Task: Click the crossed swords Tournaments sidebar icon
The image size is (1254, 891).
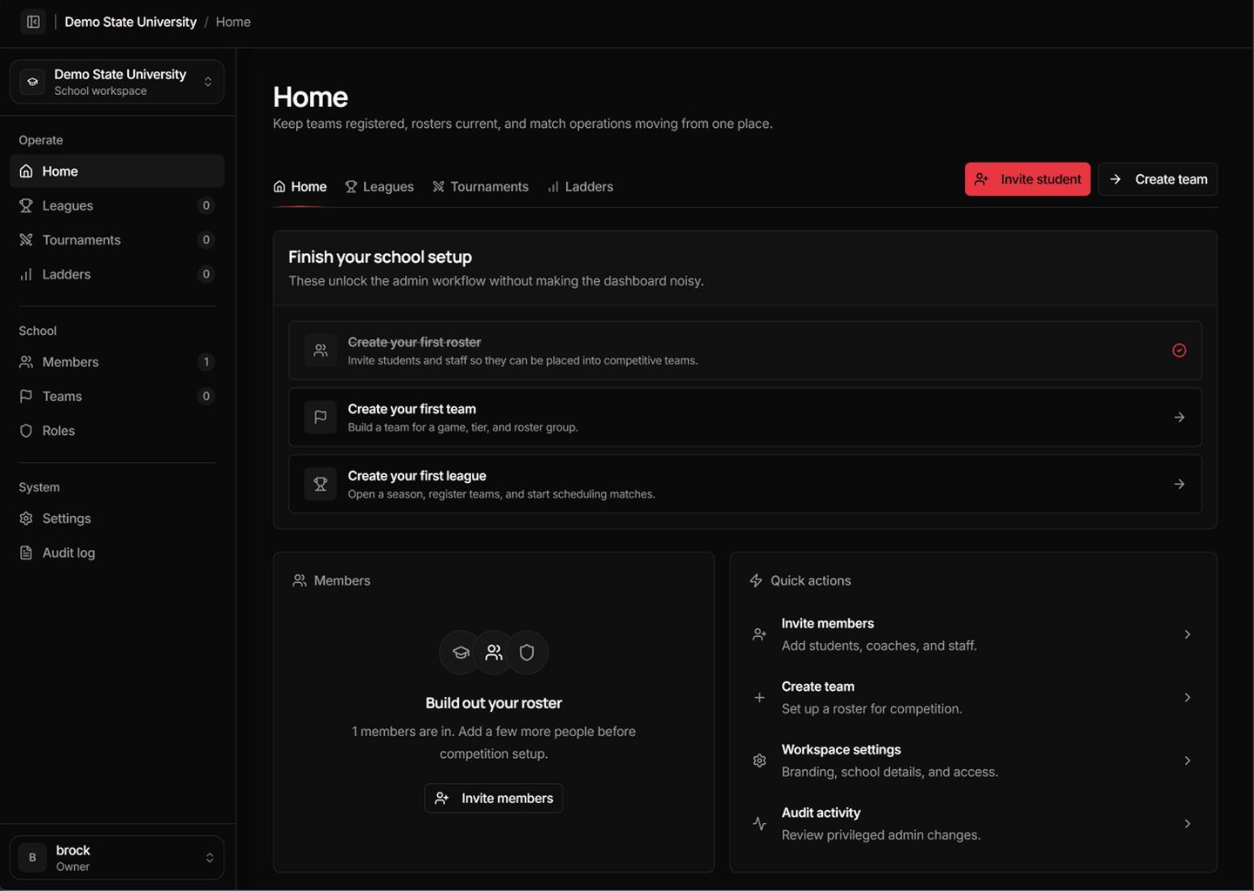Action: click(x=26, y=240)
